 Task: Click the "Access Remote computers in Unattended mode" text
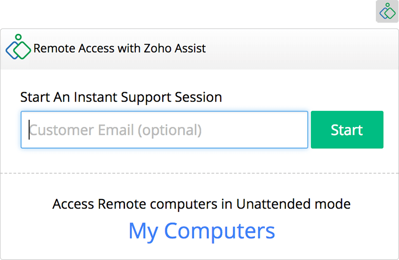[x=201, y=204]
